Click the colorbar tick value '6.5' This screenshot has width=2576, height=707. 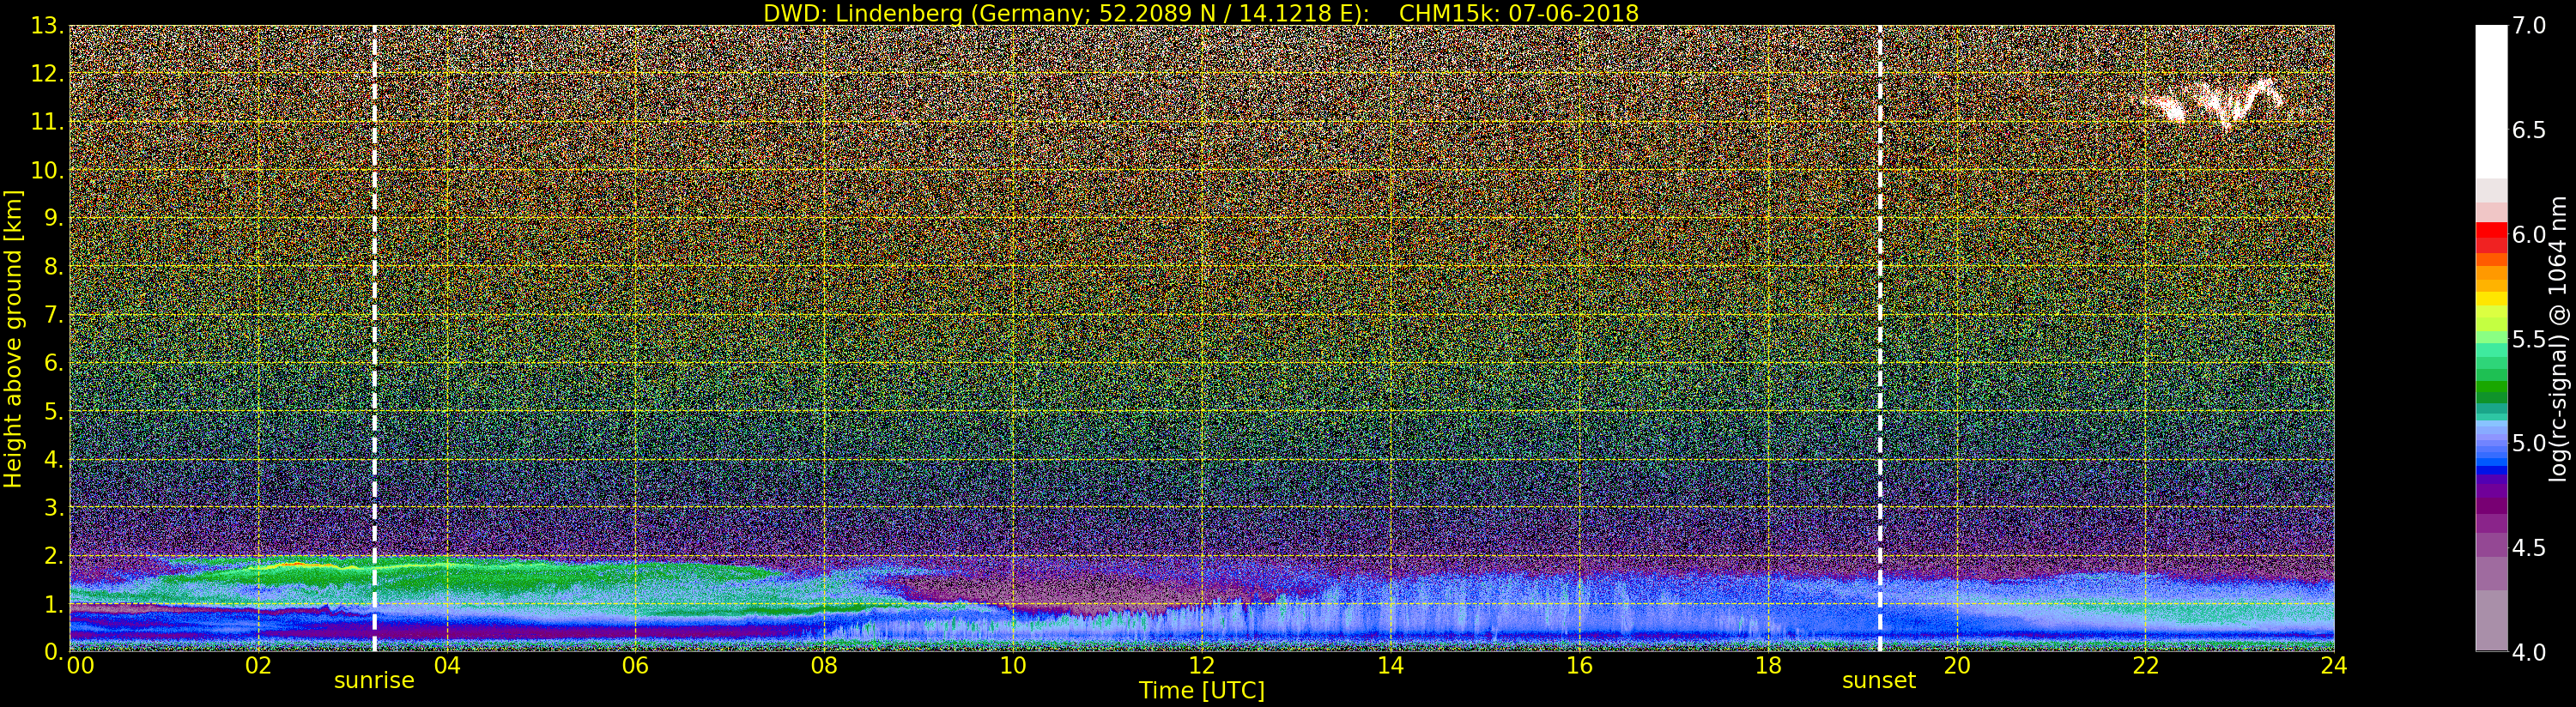click(x=2530, y=130)
